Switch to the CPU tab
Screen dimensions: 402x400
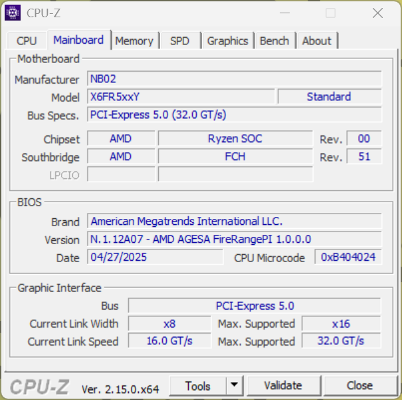coord(27,40)
